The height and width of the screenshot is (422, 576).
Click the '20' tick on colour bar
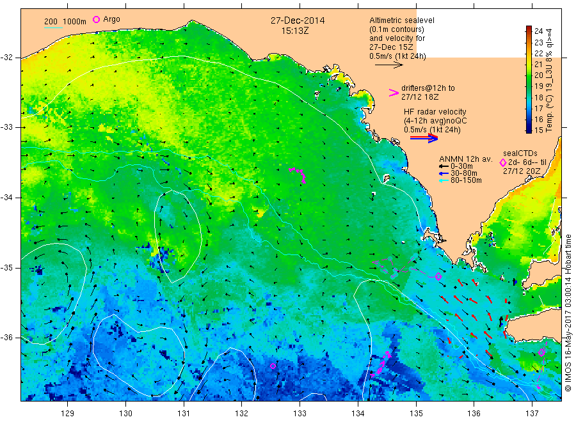click(538, 75)
